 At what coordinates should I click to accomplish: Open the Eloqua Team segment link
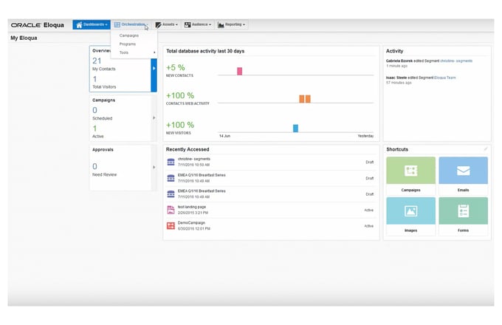coord(445,77)
